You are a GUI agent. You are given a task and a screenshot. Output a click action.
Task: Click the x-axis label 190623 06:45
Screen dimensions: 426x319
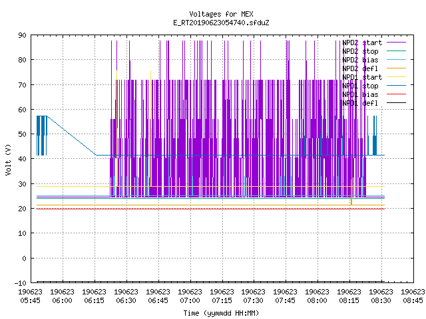click(x=158, y=296)
